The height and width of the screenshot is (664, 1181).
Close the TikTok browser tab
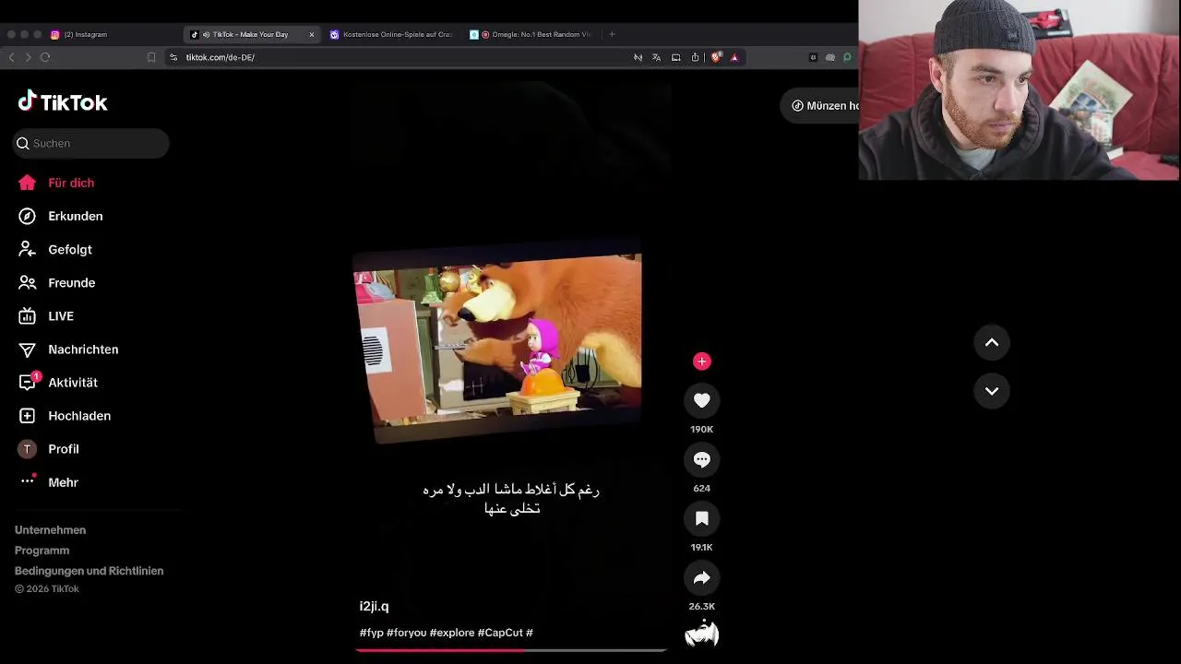(x=311, y=34)
